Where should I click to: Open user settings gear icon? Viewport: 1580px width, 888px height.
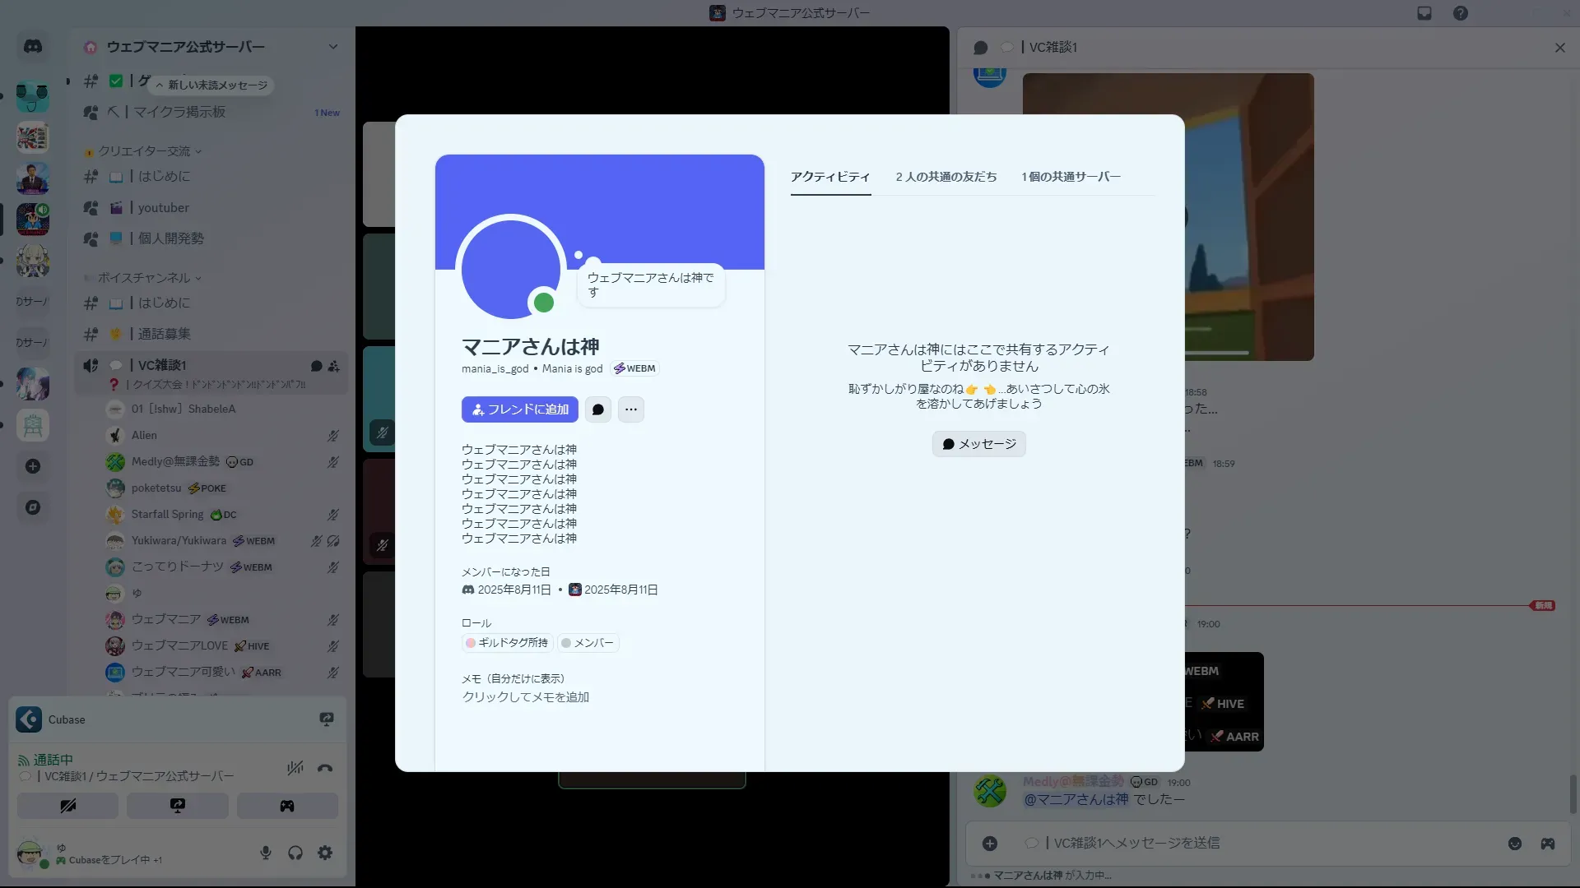pos(325,853)
